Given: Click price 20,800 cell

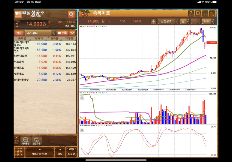Looking at the screenshot, I should pyautogui.click(x=42, y=80).
